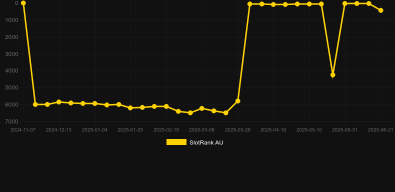Select the final data point at 2025-06-21

coord(381,10)
